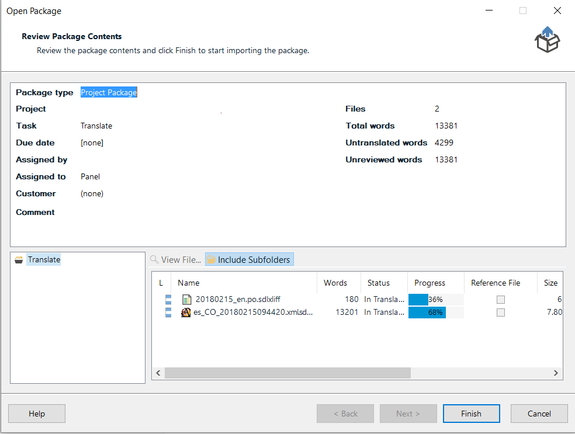The height and width of the screenshot is (434, 575).
Task: Click the magnifier icon beside View File
Action: point(154,259)
